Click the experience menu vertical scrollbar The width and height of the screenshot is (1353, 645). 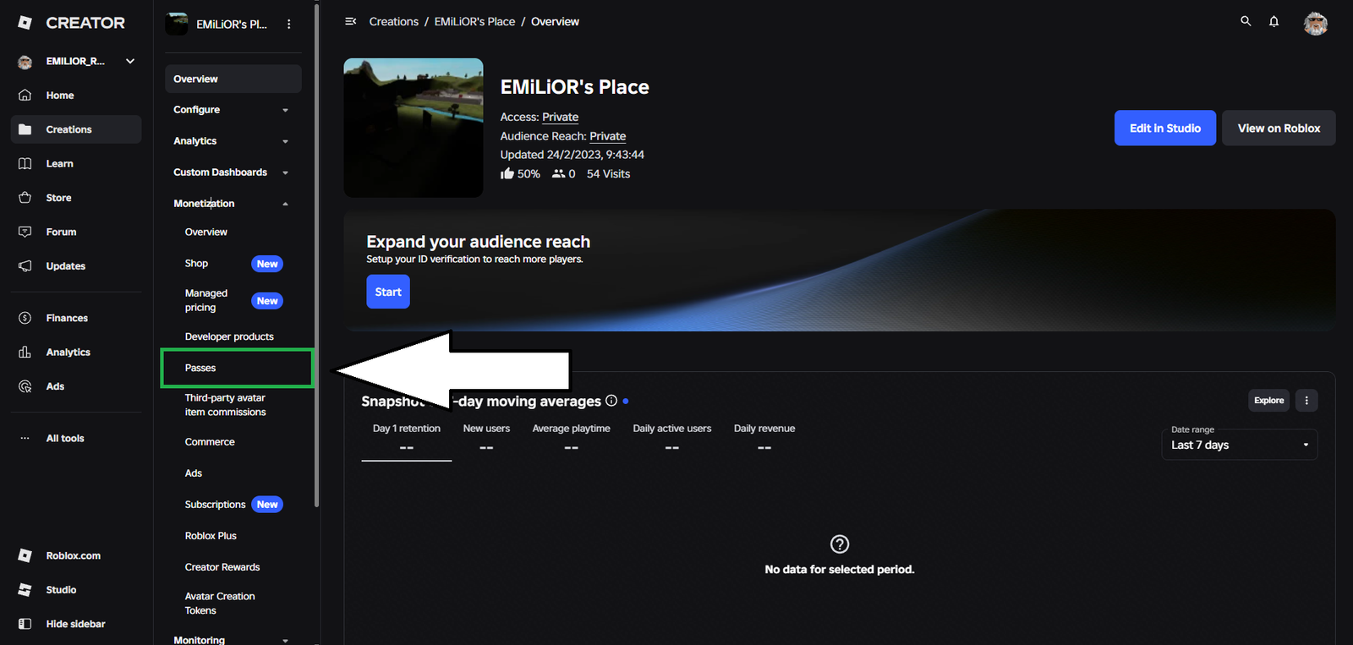point(317,254)
